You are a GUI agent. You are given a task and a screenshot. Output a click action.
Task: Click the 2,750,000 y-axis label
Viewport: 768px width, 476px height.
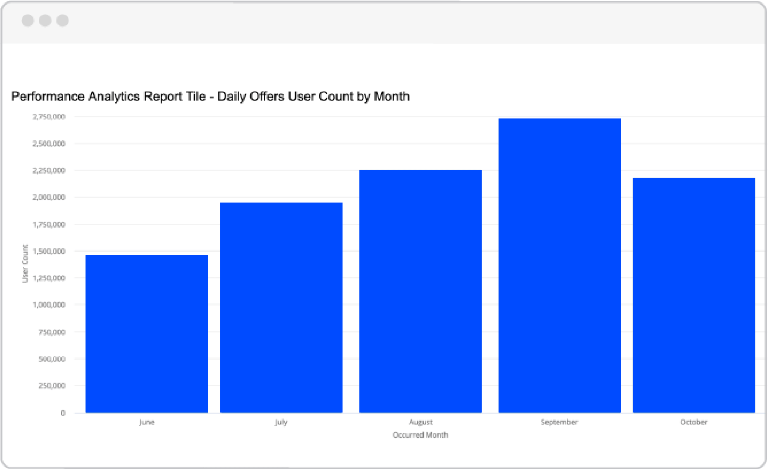pyautogui.click(x=49, y=117)
